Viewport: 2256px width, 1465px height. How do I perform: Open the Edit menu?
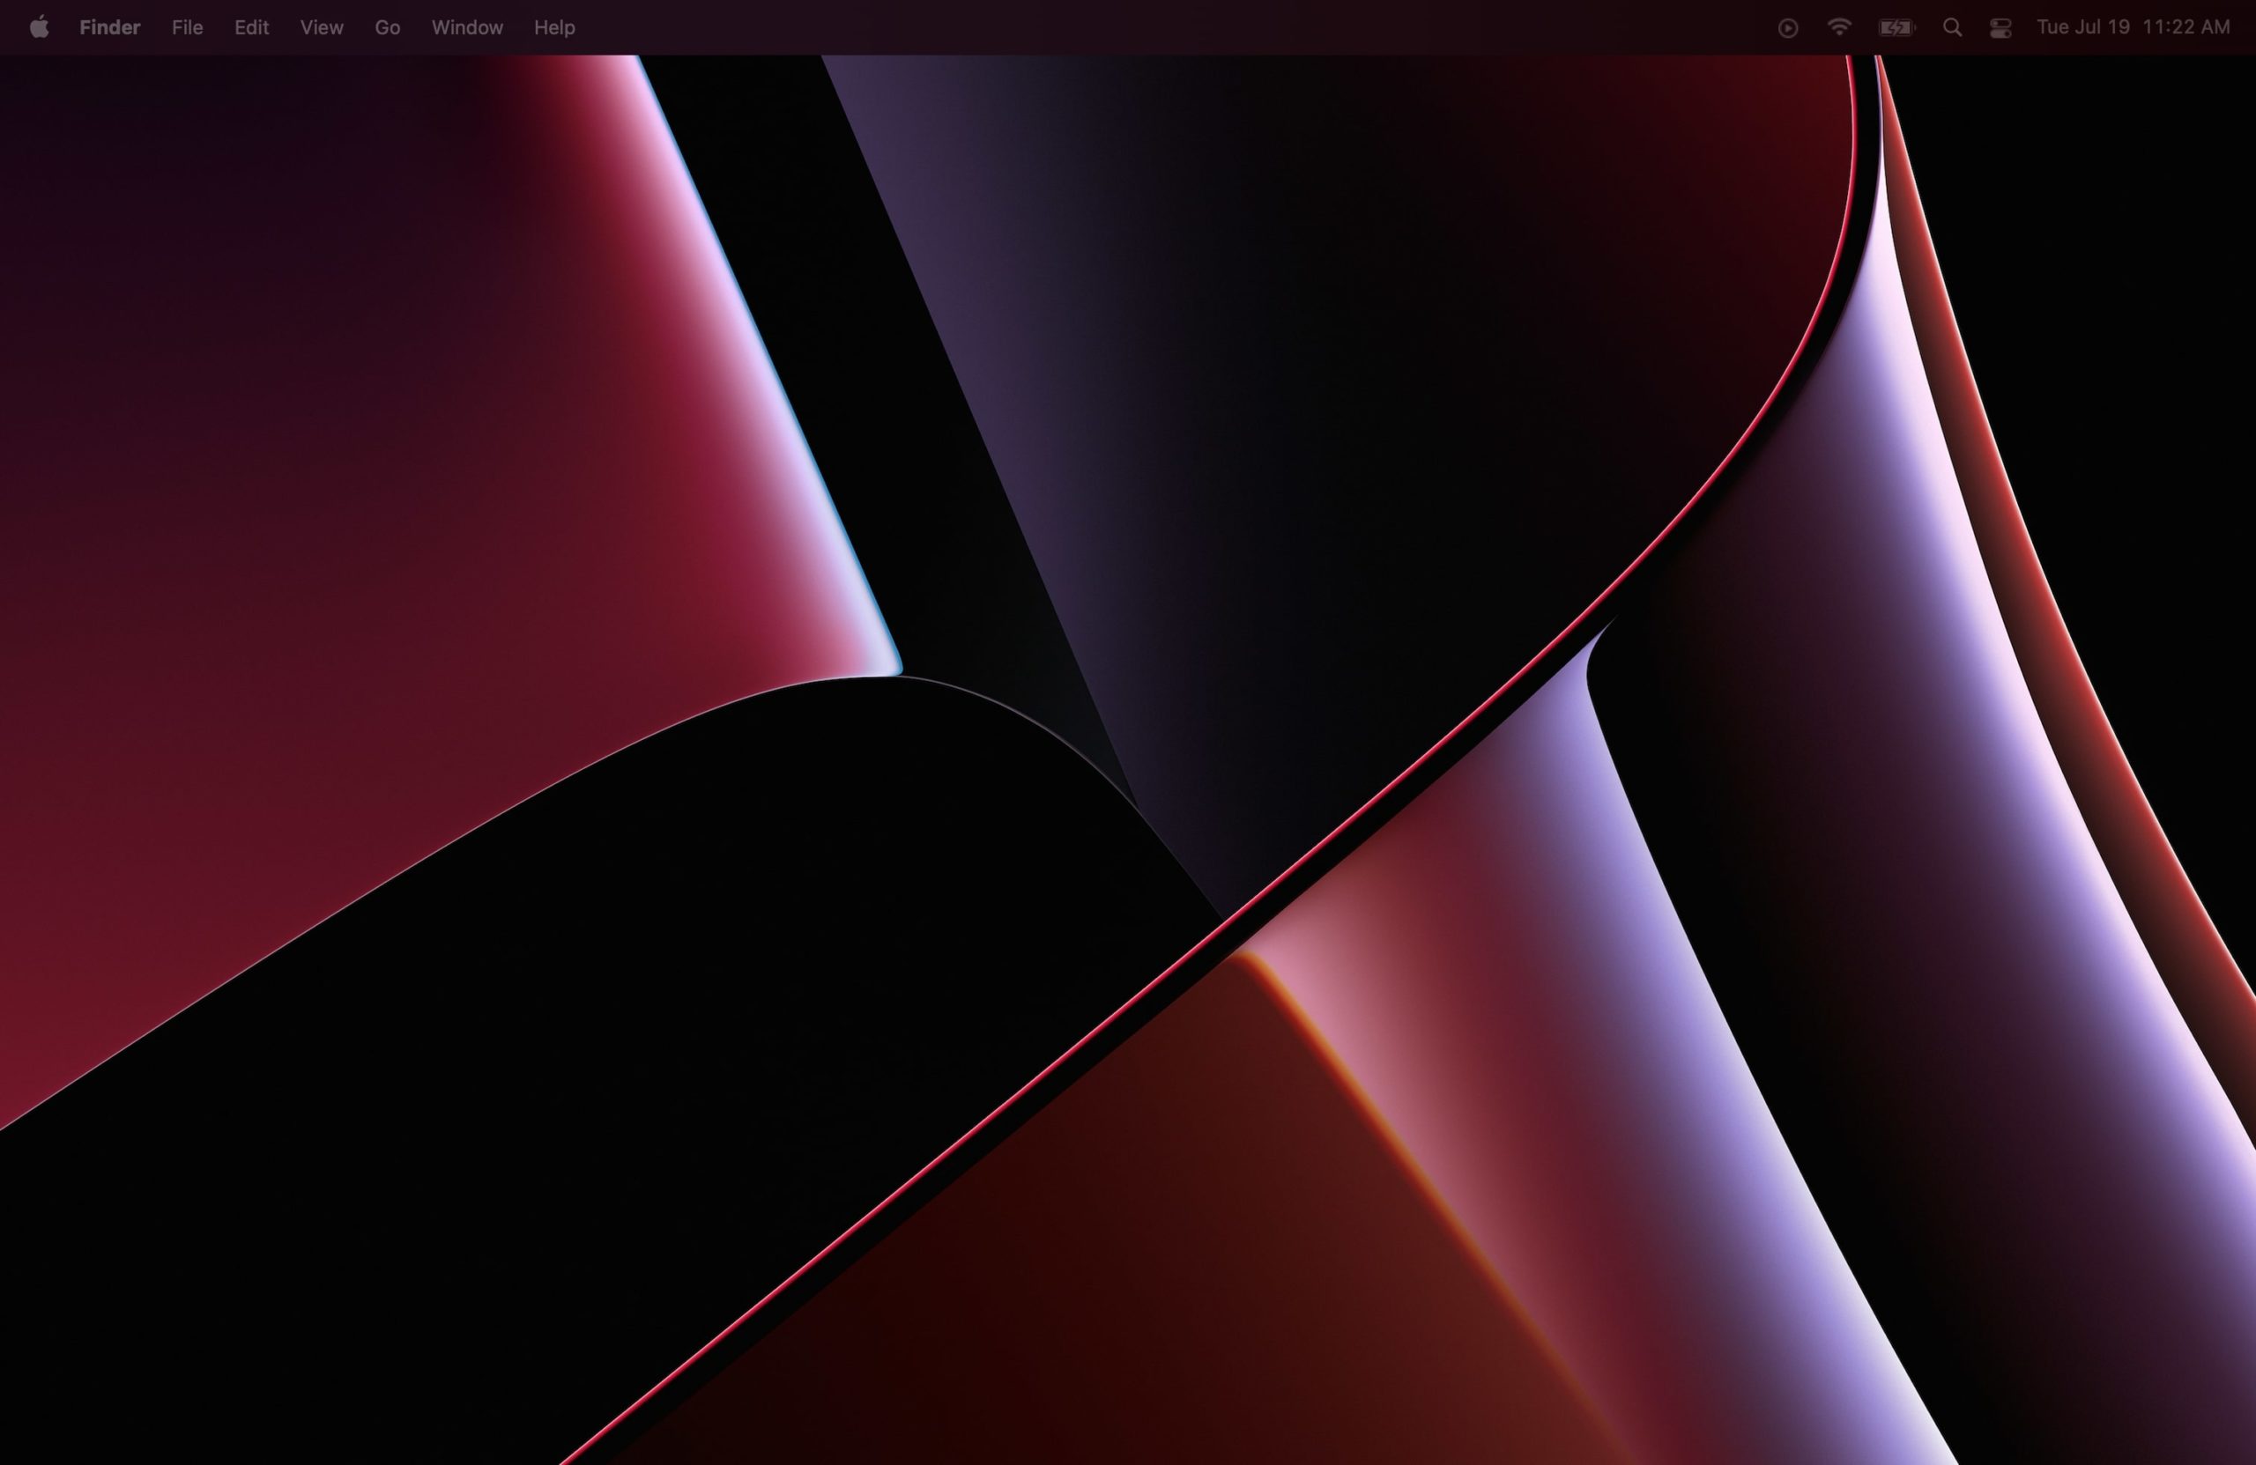251,27
